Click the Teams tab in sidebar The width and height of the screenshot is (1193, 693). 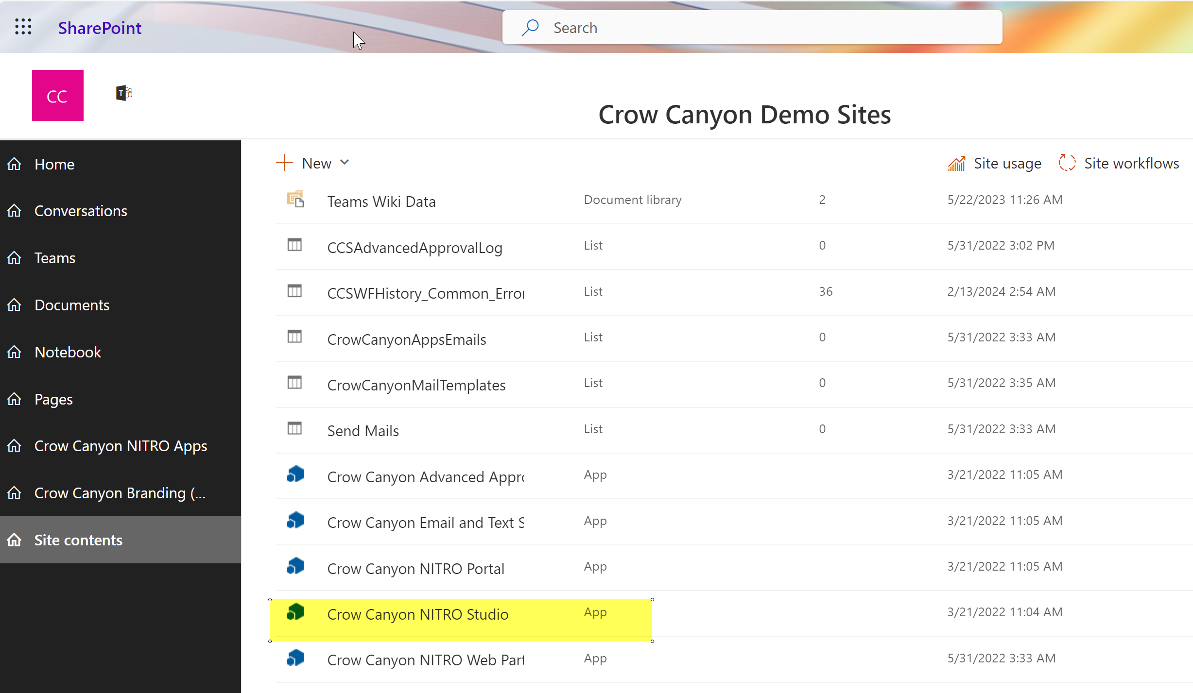(54, 256)
